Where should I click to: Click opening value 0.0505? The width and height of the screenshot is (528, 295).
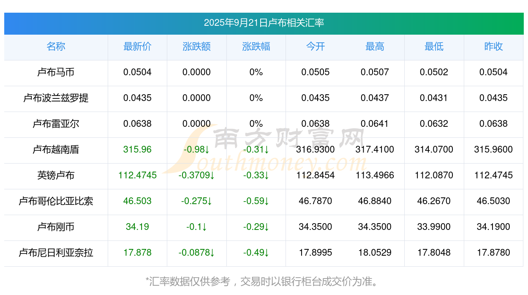click(x=316, y=72)
